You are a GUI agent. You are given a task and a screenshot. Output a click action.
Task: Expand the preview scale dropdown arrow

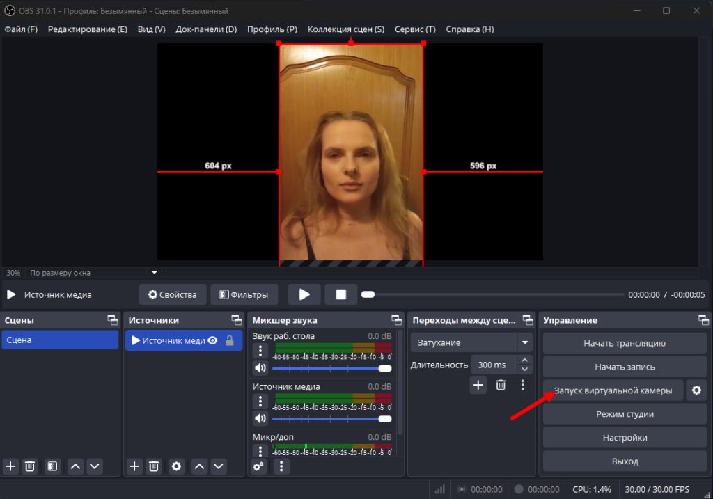point(155,272)
